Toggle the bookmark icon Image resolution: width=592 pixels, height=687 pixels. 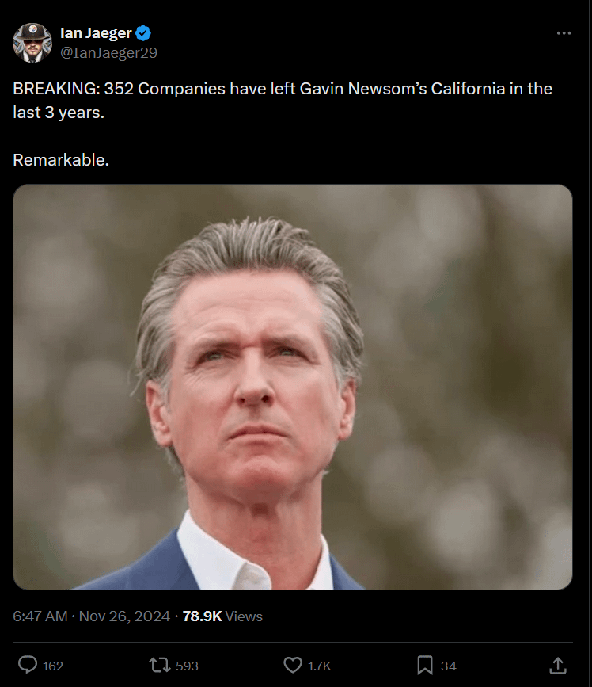[x=425, y=665]
